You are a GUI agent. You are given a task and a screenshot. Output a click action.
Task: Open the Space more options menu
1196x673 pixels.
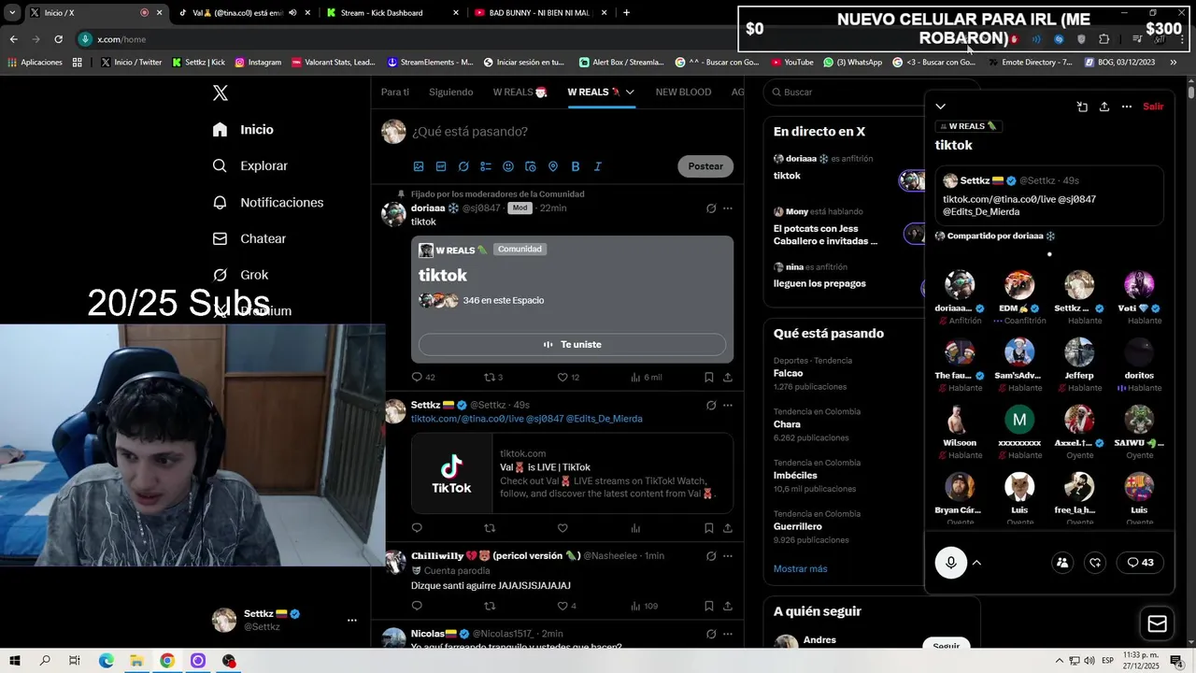(1127, 107)
